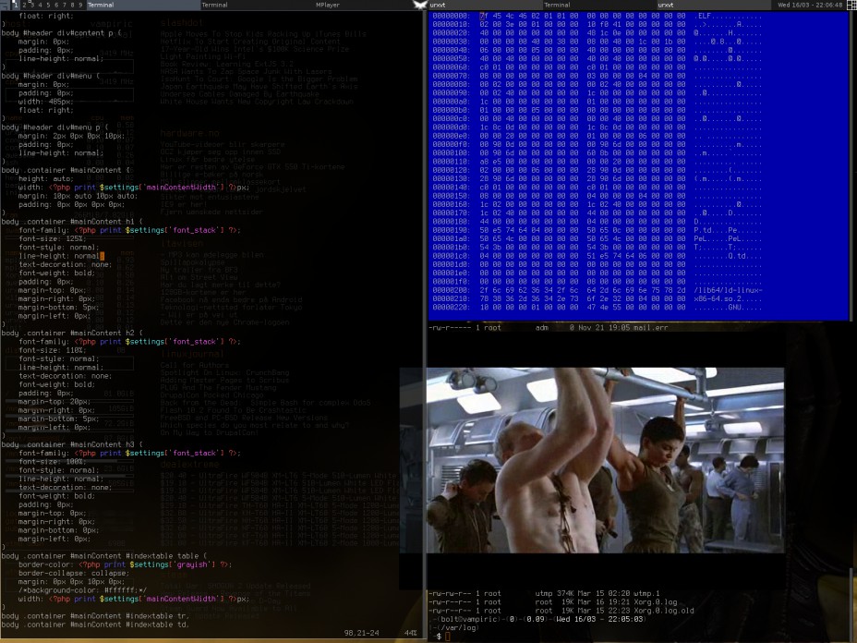
Task: Click the selector ending '#indextable table {'
Action: pos(103,556)
